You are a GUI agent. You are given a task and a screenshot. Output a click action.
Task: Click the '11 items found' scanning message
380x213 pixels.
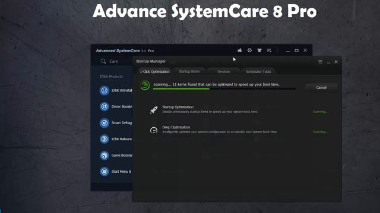point(216,84)
